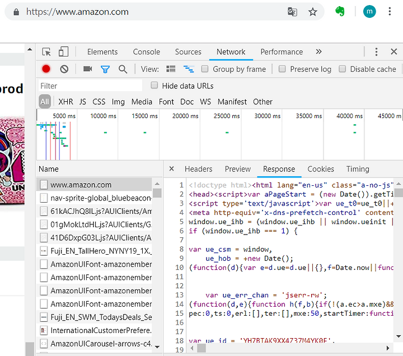403x356 pixels.
Task: Click the Evernote extension icon
Action: (340, 11)
